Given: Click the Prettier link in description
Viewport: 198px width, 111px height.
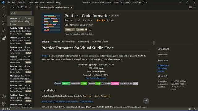Looking at the screenshot, I should tap(45, 56).
